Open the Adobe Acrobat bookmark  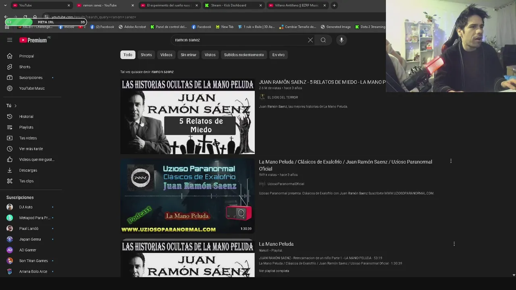[132, 27]
